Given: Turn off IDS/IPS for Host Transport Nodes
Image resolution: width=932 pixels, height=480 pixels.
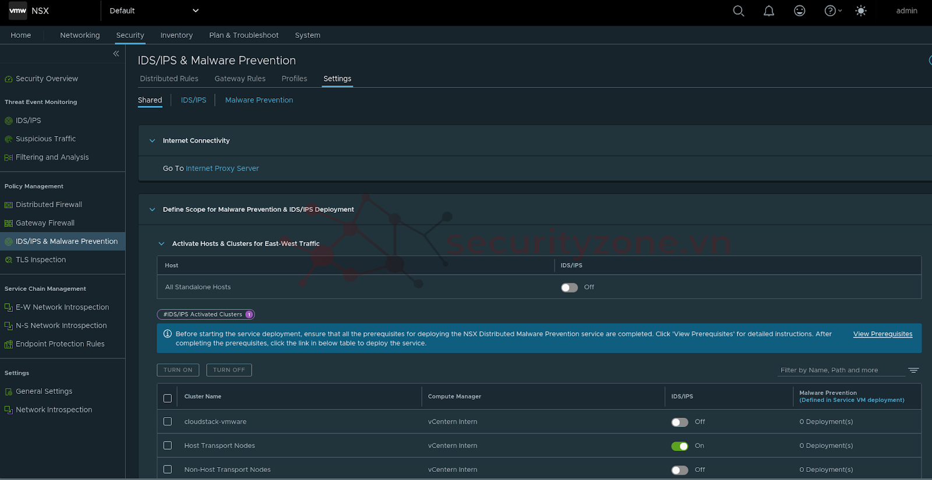Looking at the screenshot, I should 679,446.
